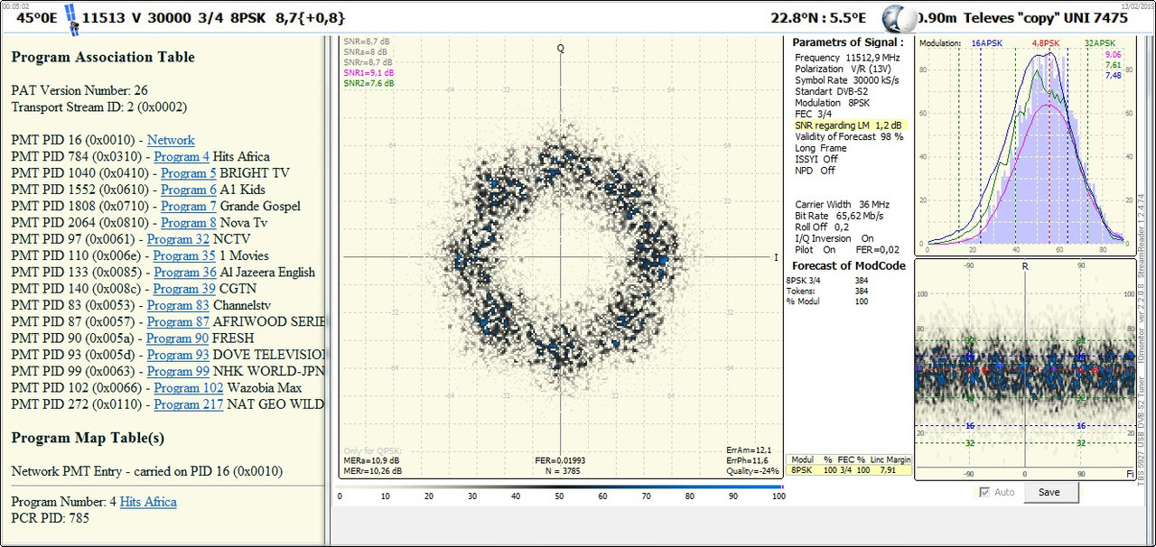The image size is (1156, 547).
Task: Click the 'Validity of Forecast 98 %' line
Action: coord(849,136)
